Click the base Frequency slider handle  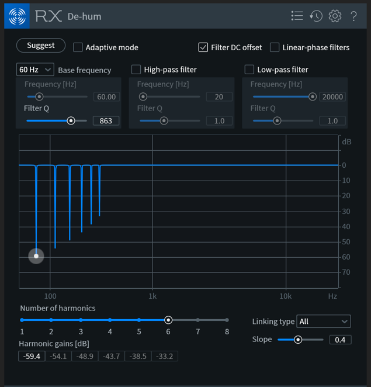click(39, 96)
